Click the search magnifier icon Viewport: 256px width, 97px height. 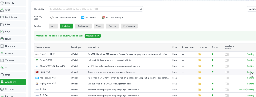pos(141,9)
